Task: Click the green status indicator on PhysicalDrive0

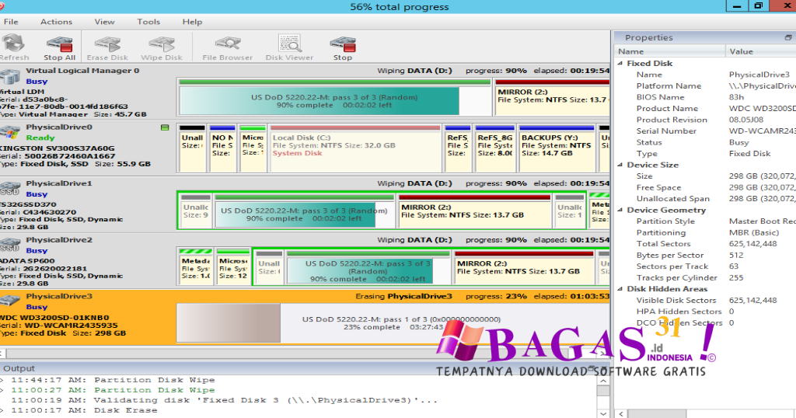Action: point(165,127)
